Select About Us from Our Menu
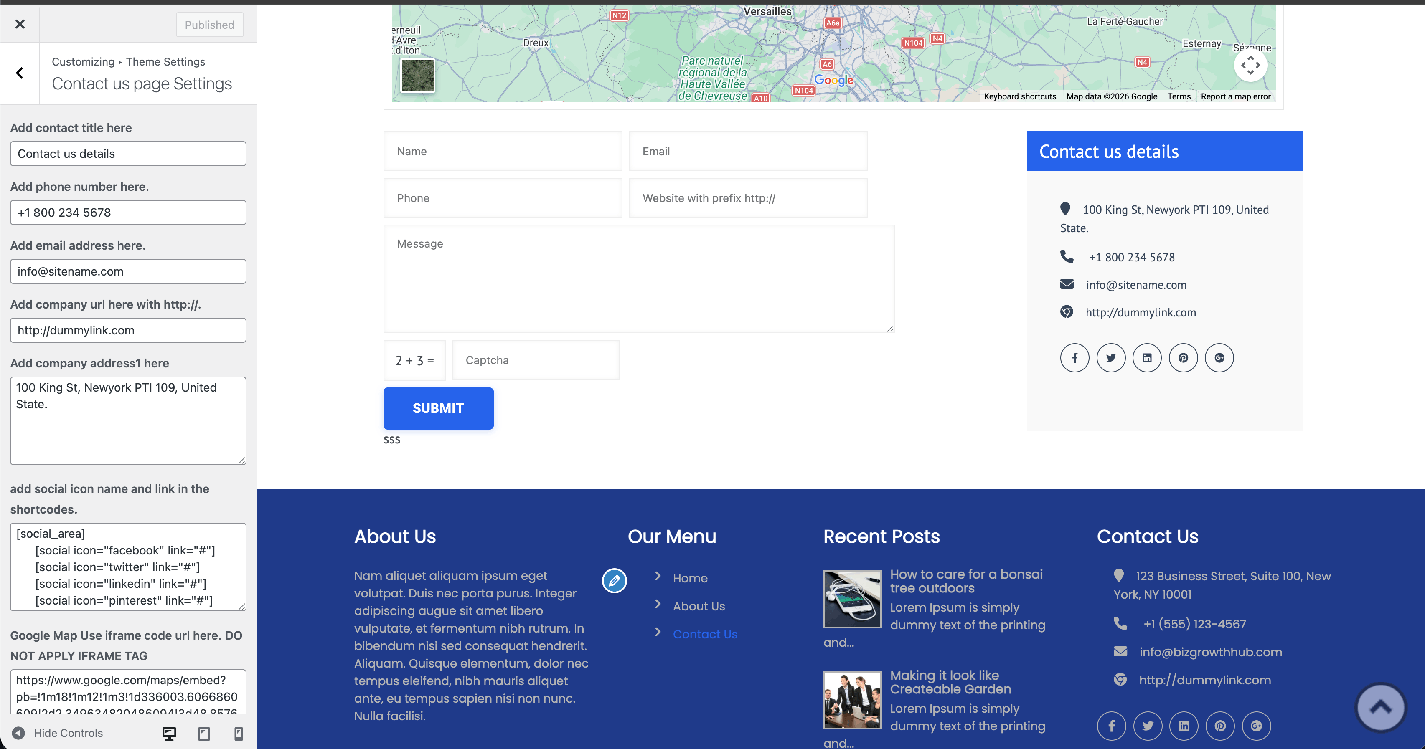 pyautogui.click(x=699, y=605)
